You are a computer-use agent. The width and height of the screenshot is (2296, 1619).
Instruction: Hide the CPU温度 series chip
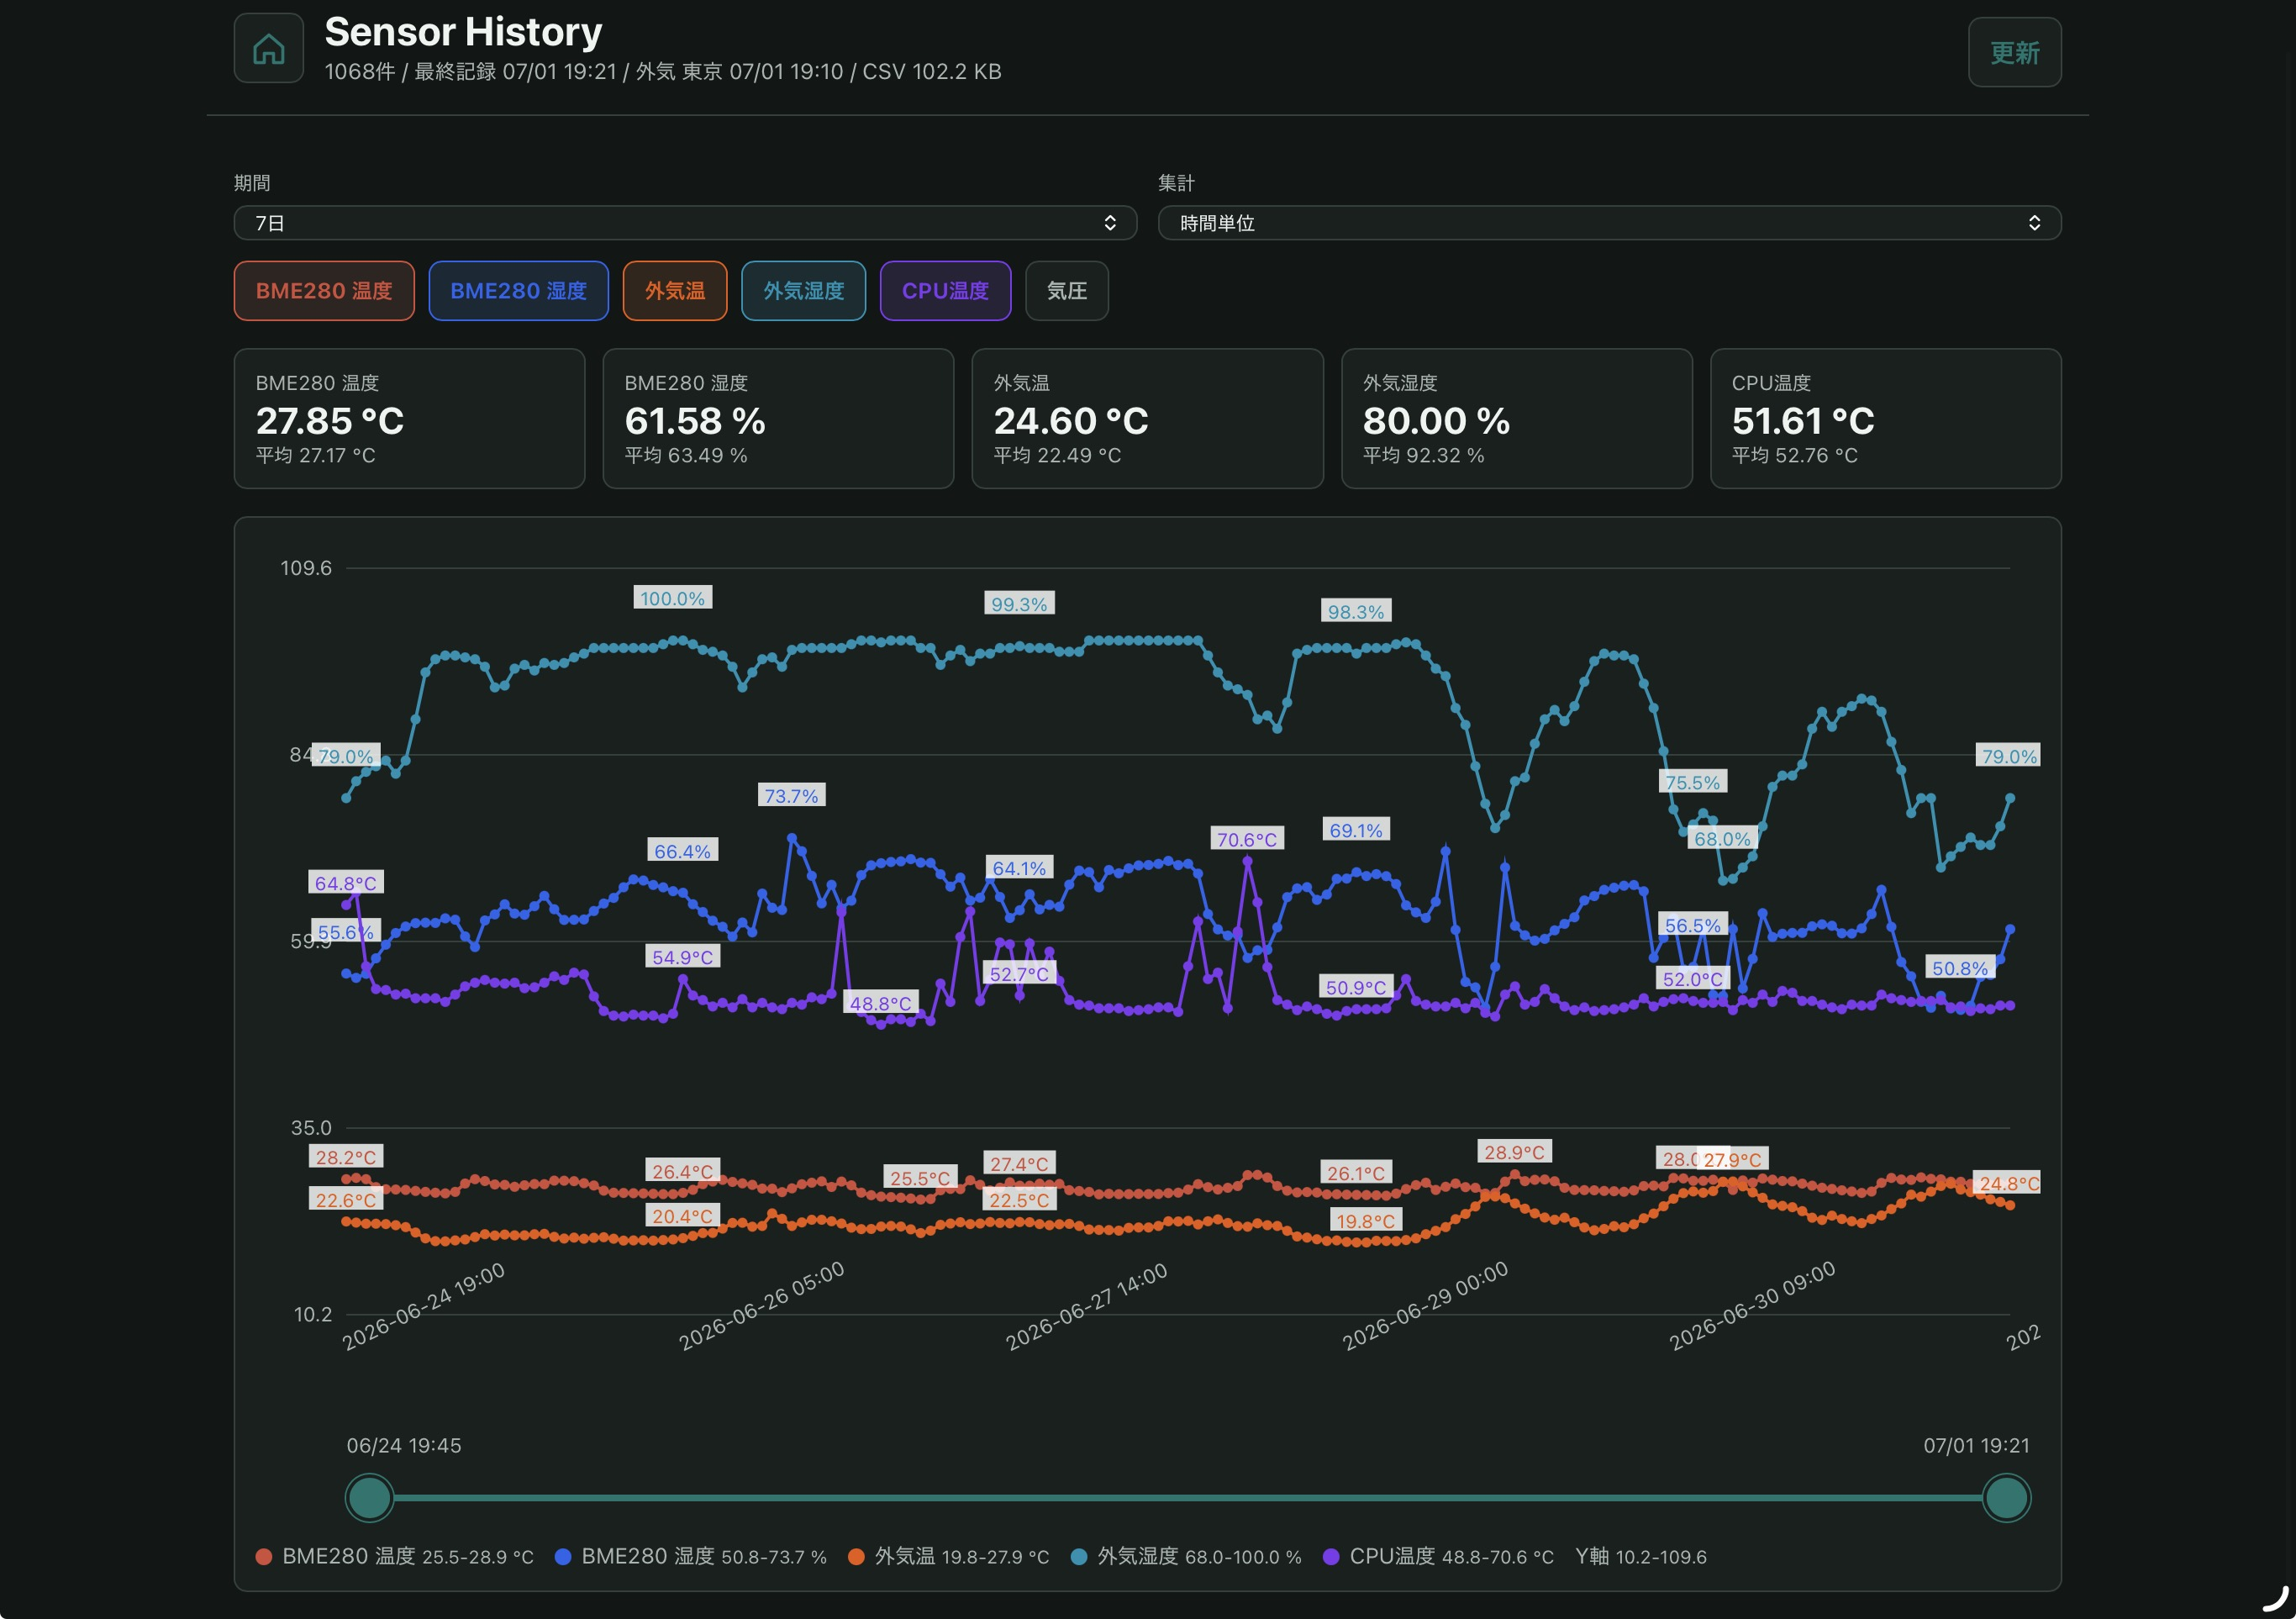point(945,291)
